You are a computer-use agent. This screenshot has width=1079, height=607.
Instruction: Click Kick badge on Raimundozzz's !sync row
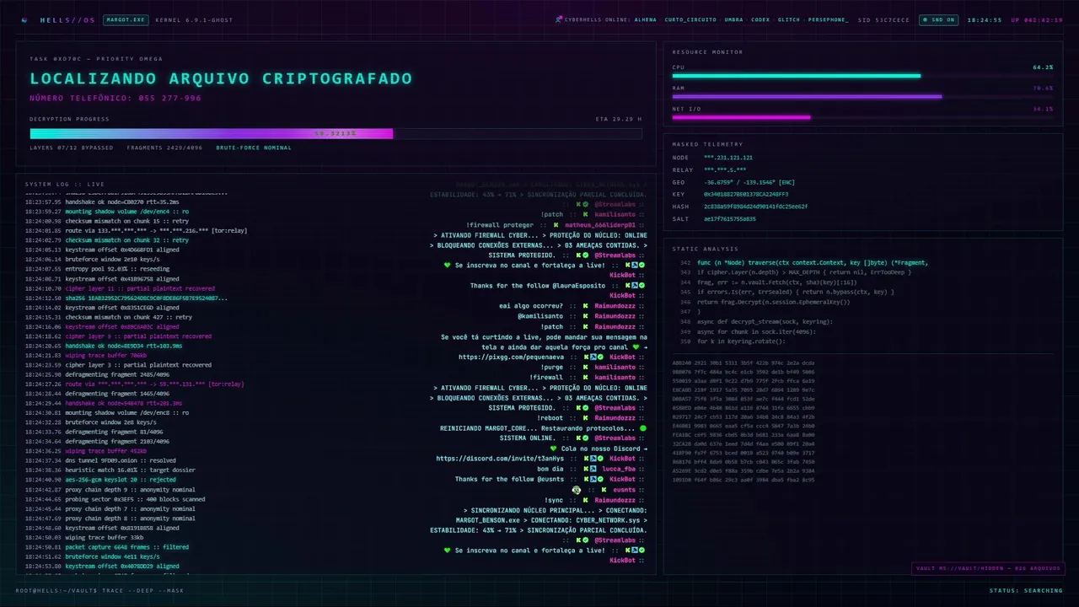pyautogui.click(x=585, y=500)
